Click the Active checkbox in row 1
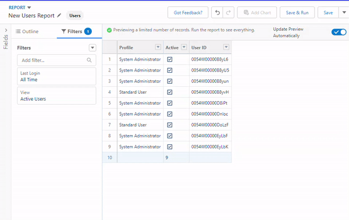The height and width of the screenshot is (220, 349). (170, 59)
